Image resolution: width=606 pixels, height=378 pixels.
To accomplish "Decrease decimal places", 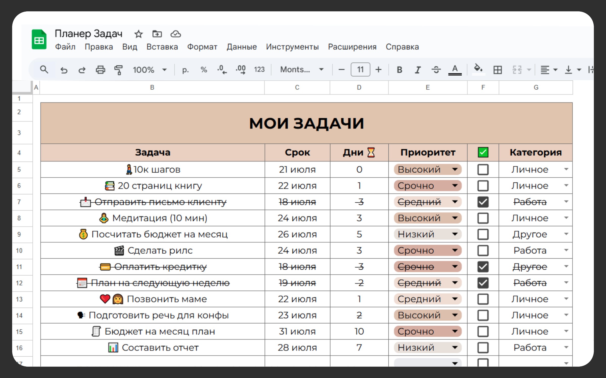I will tap(222, 70).
